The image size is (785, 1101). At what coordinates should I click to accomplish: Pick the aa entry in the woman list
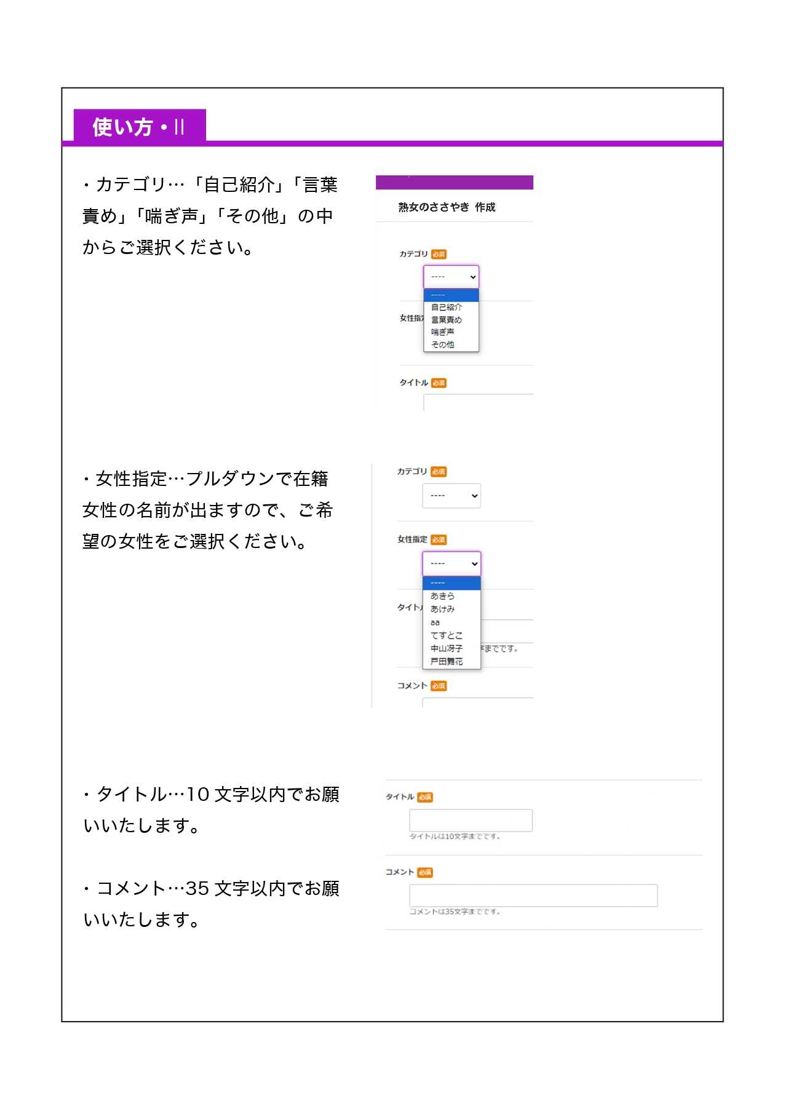click(435, 622)
